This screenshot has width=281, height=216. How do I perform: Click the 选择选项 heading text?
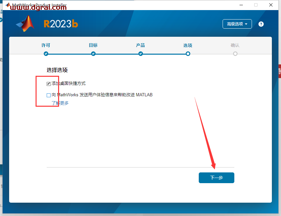click(x=57, y=70)
